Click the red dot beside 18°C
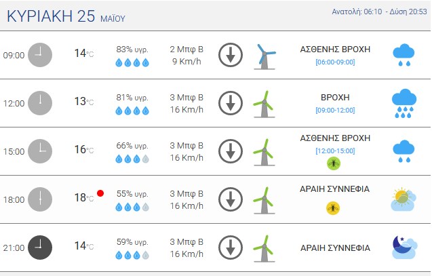The image size is (432, 276). click(x=100, y=193)
